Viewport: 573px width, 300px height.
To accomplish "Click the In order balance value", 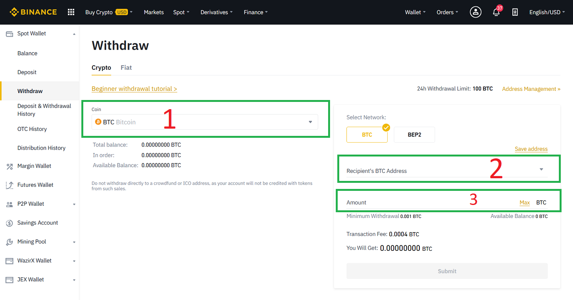I will tap(161, 155).
